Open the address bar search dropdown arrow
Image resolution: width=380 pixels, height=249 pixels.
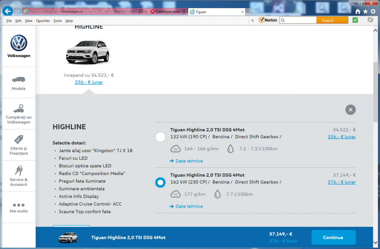pyautogui.click(x=146, y=11)
